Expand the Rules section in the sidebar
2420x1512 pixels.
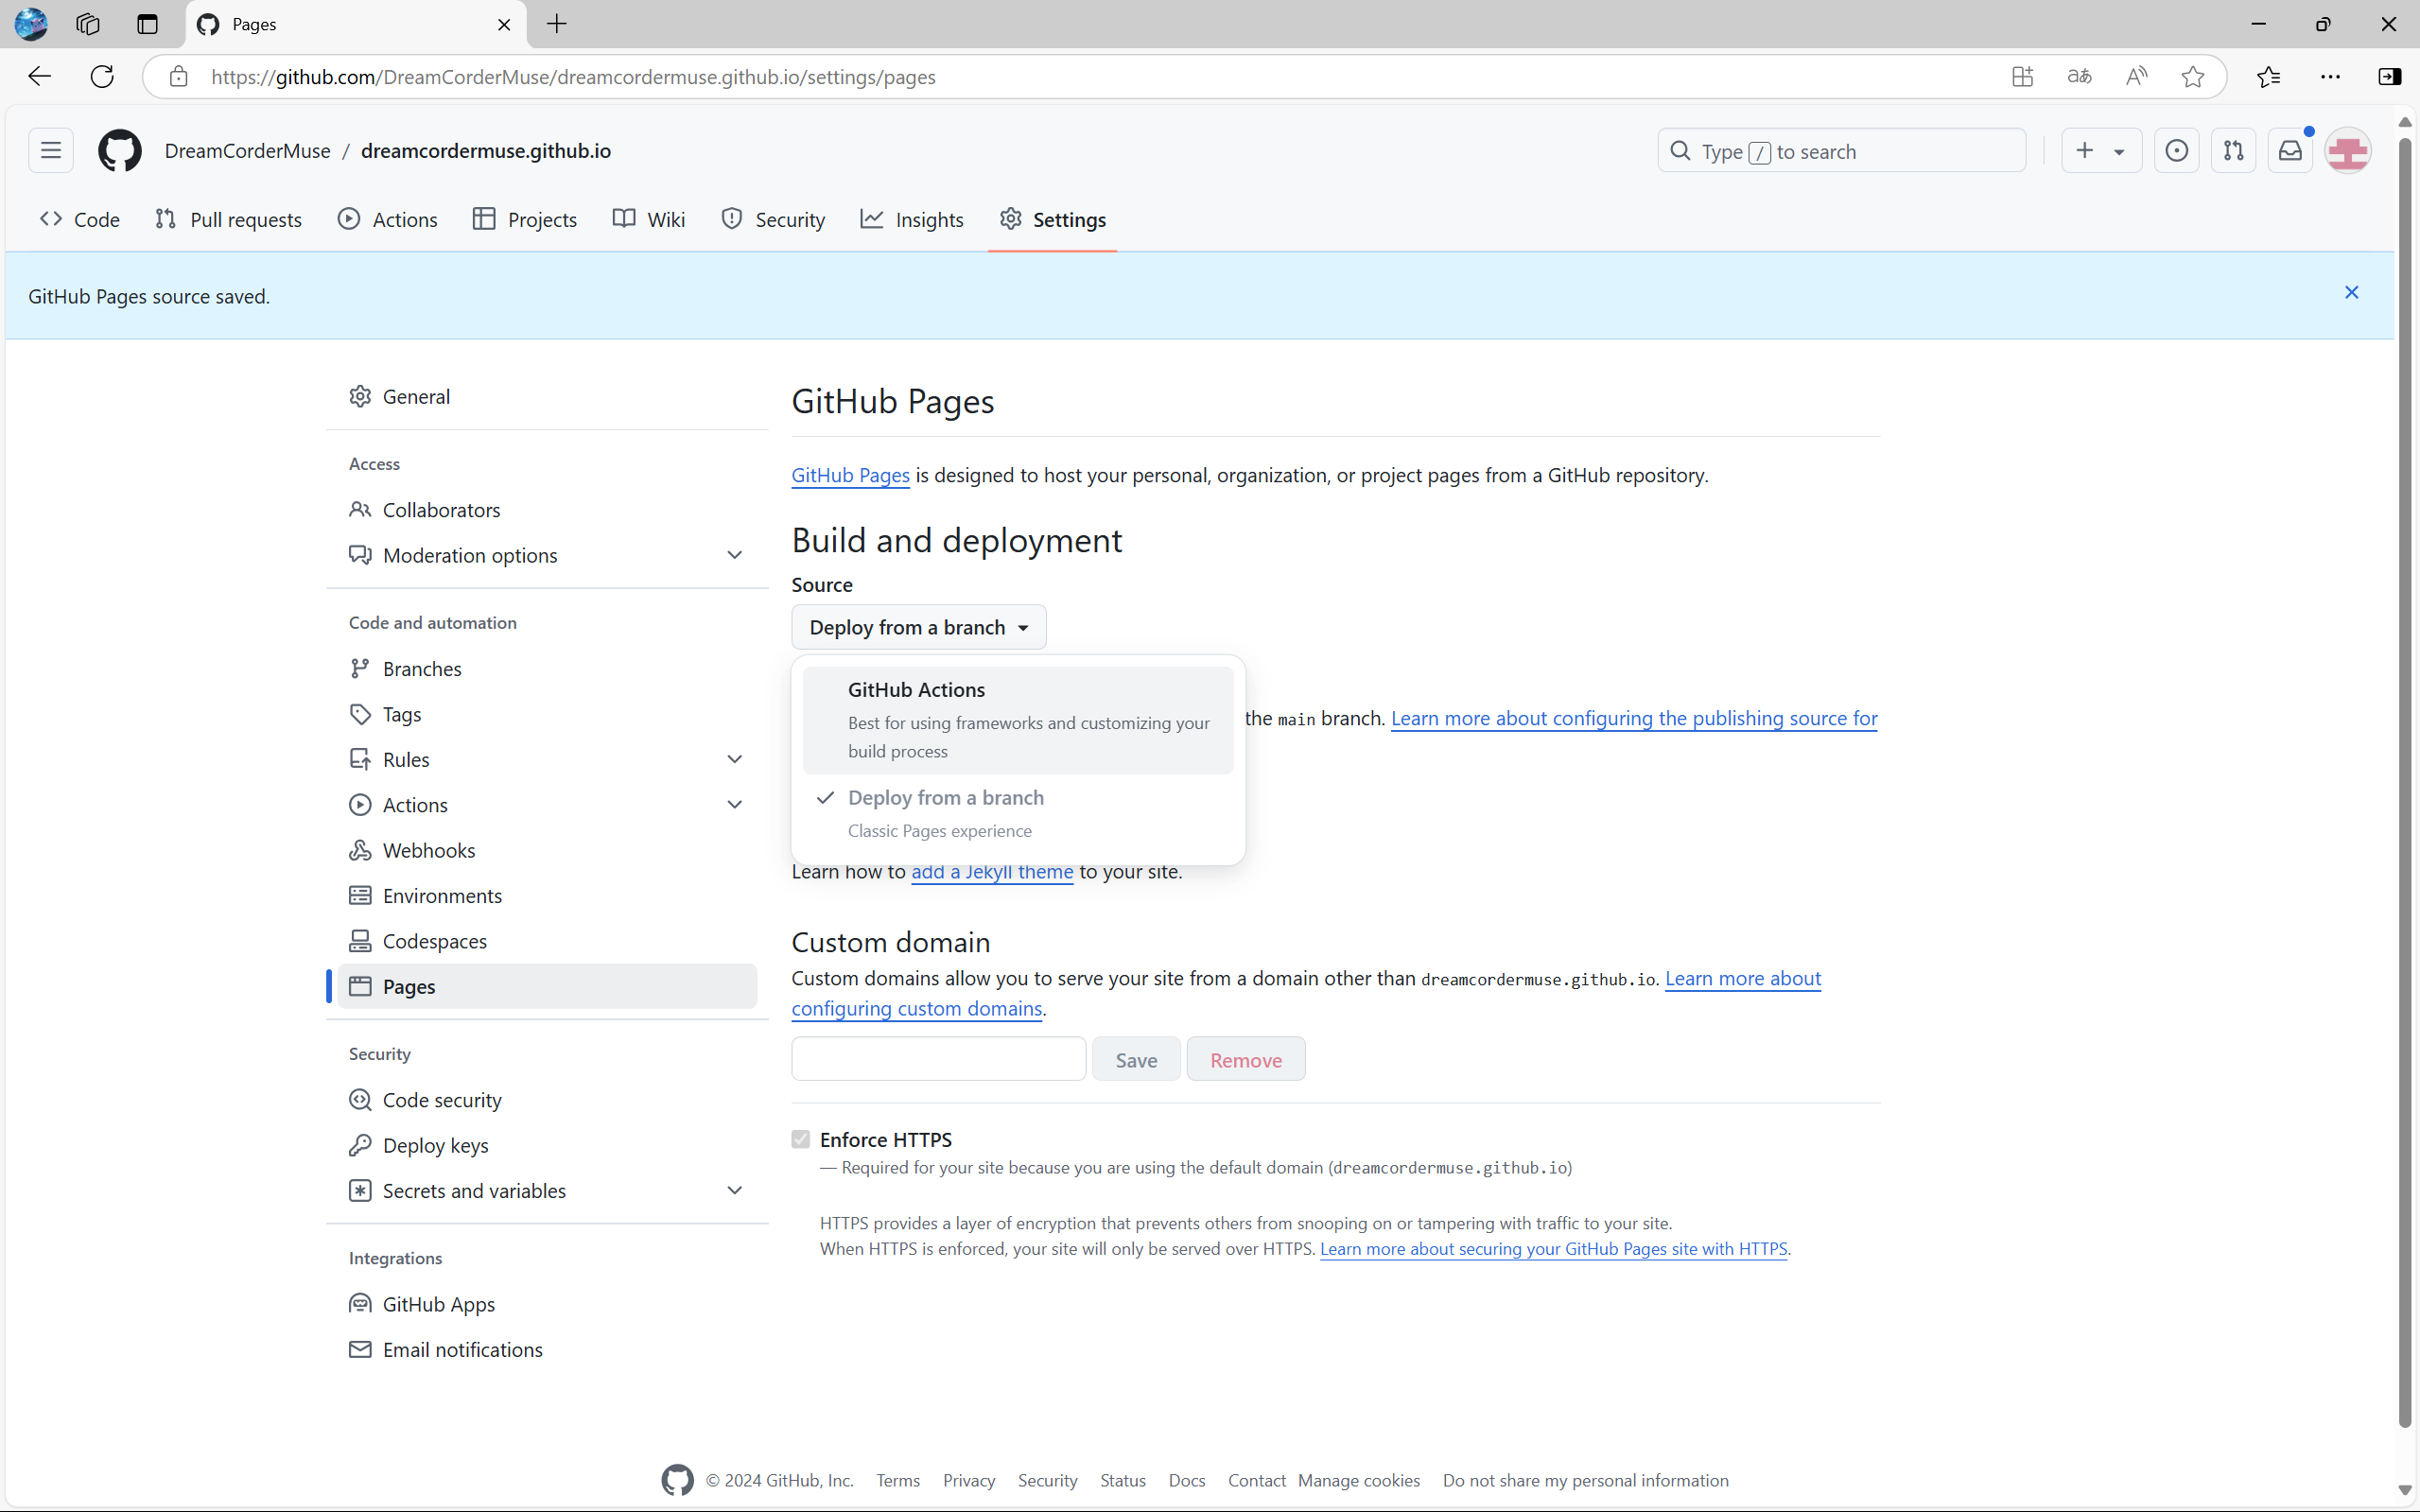point(734,759)
